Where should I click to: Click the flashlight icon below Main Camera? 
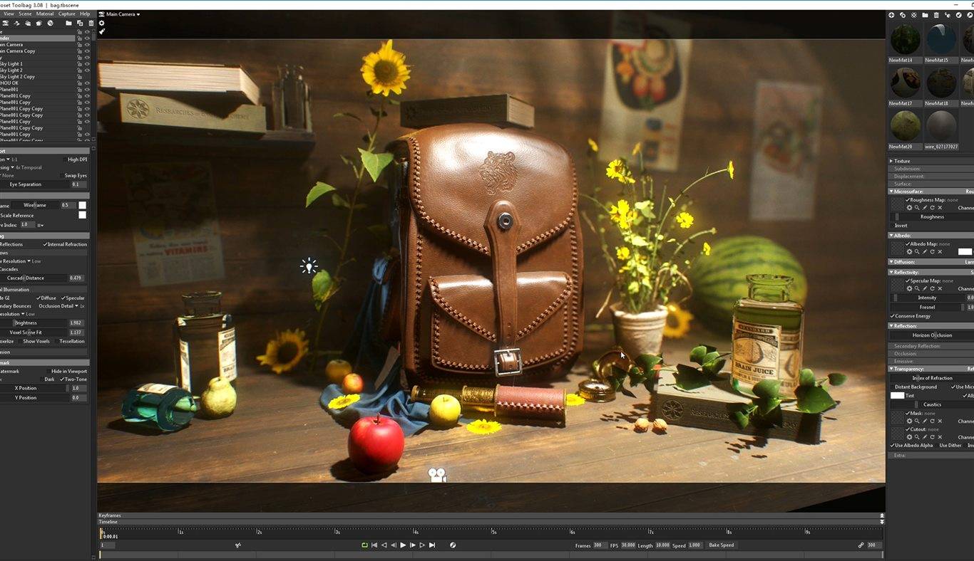[x=101, y=31]
